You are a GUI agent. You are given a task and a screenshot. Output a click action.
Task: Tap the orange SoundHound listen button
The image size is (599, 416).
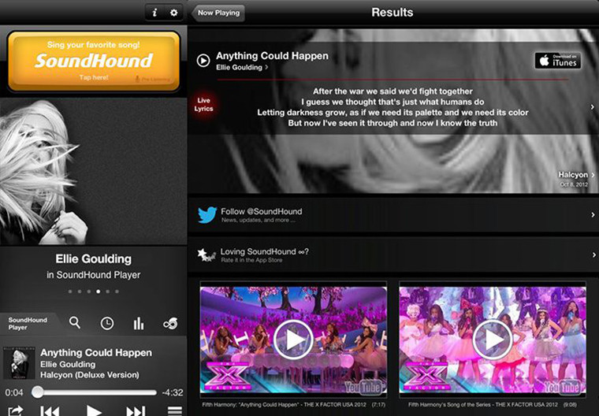click(x=94, y=61)
